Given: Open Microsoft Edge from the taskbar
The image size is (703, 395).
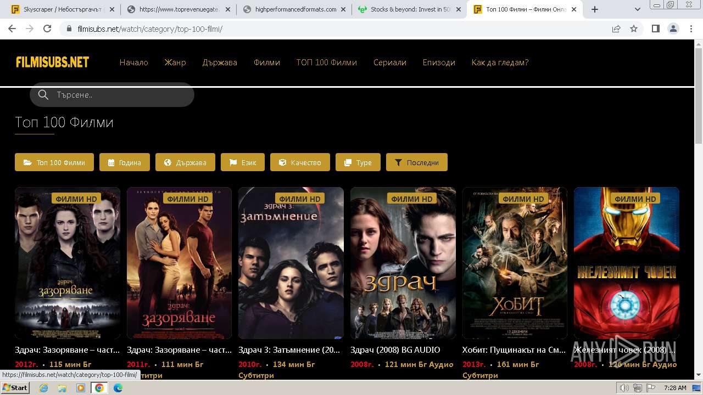Looking at the screenshot, I should tap(118, 388).
